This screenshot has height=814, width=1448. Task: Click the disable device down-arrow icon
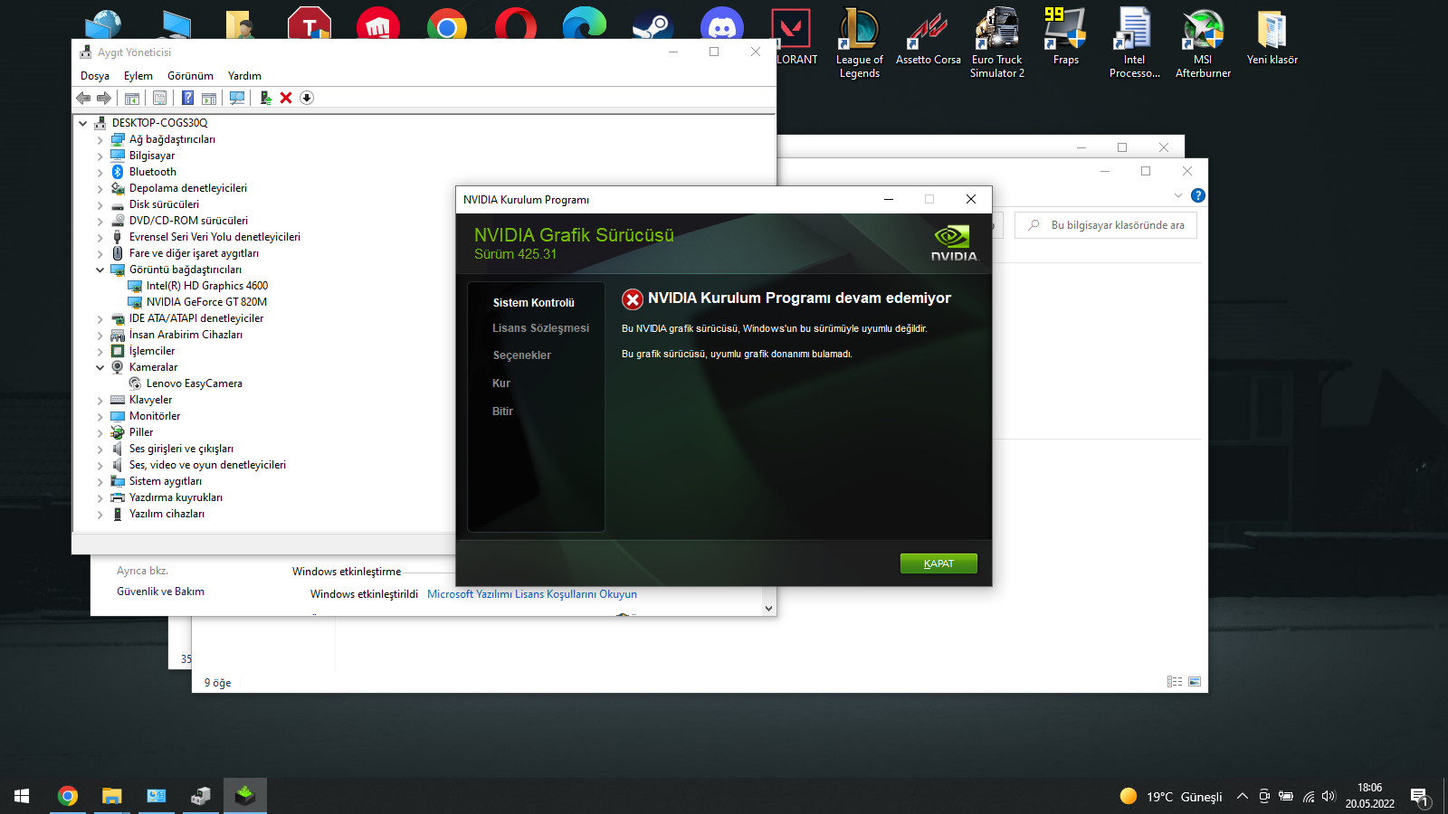pyautogui.click(x=307, y=98)
